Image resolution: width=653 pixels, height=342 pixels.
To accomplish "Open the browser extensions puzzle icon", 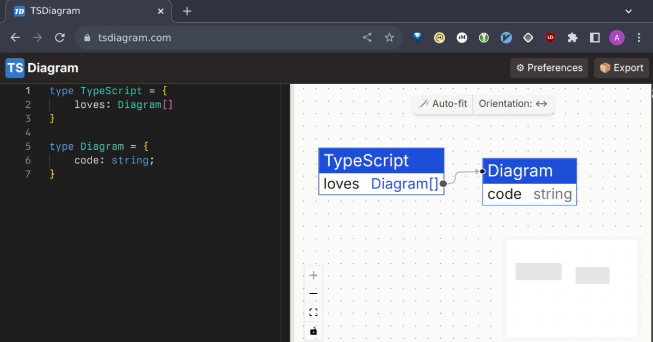I will (572, 38).
